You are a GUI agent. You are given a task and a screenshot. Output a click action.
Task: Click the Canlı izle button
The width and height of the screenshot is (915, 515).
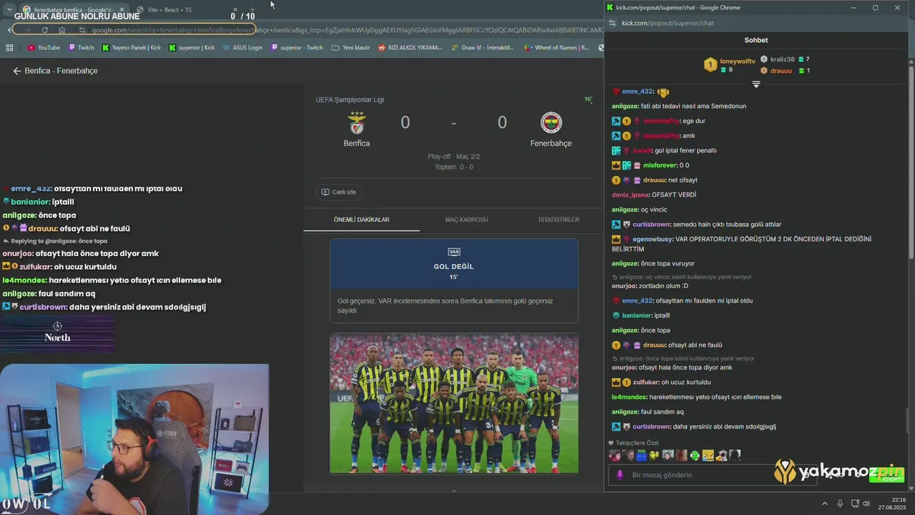[x=339, y=192]
